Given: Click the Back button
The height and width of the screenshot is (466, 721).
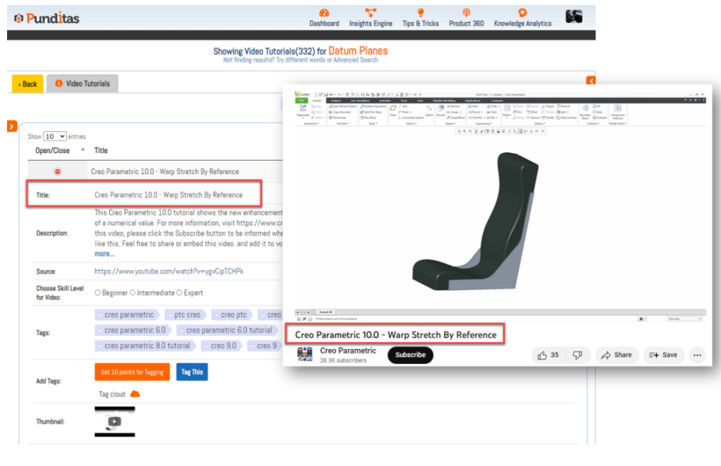Looking at the screenshot, I should click(27, 84).
